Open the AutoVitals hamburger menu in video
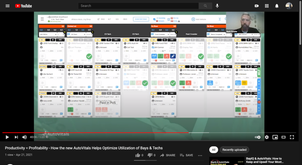 point(42,19)
